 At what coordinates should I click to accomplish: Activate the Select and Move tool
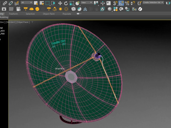(60, 3)
